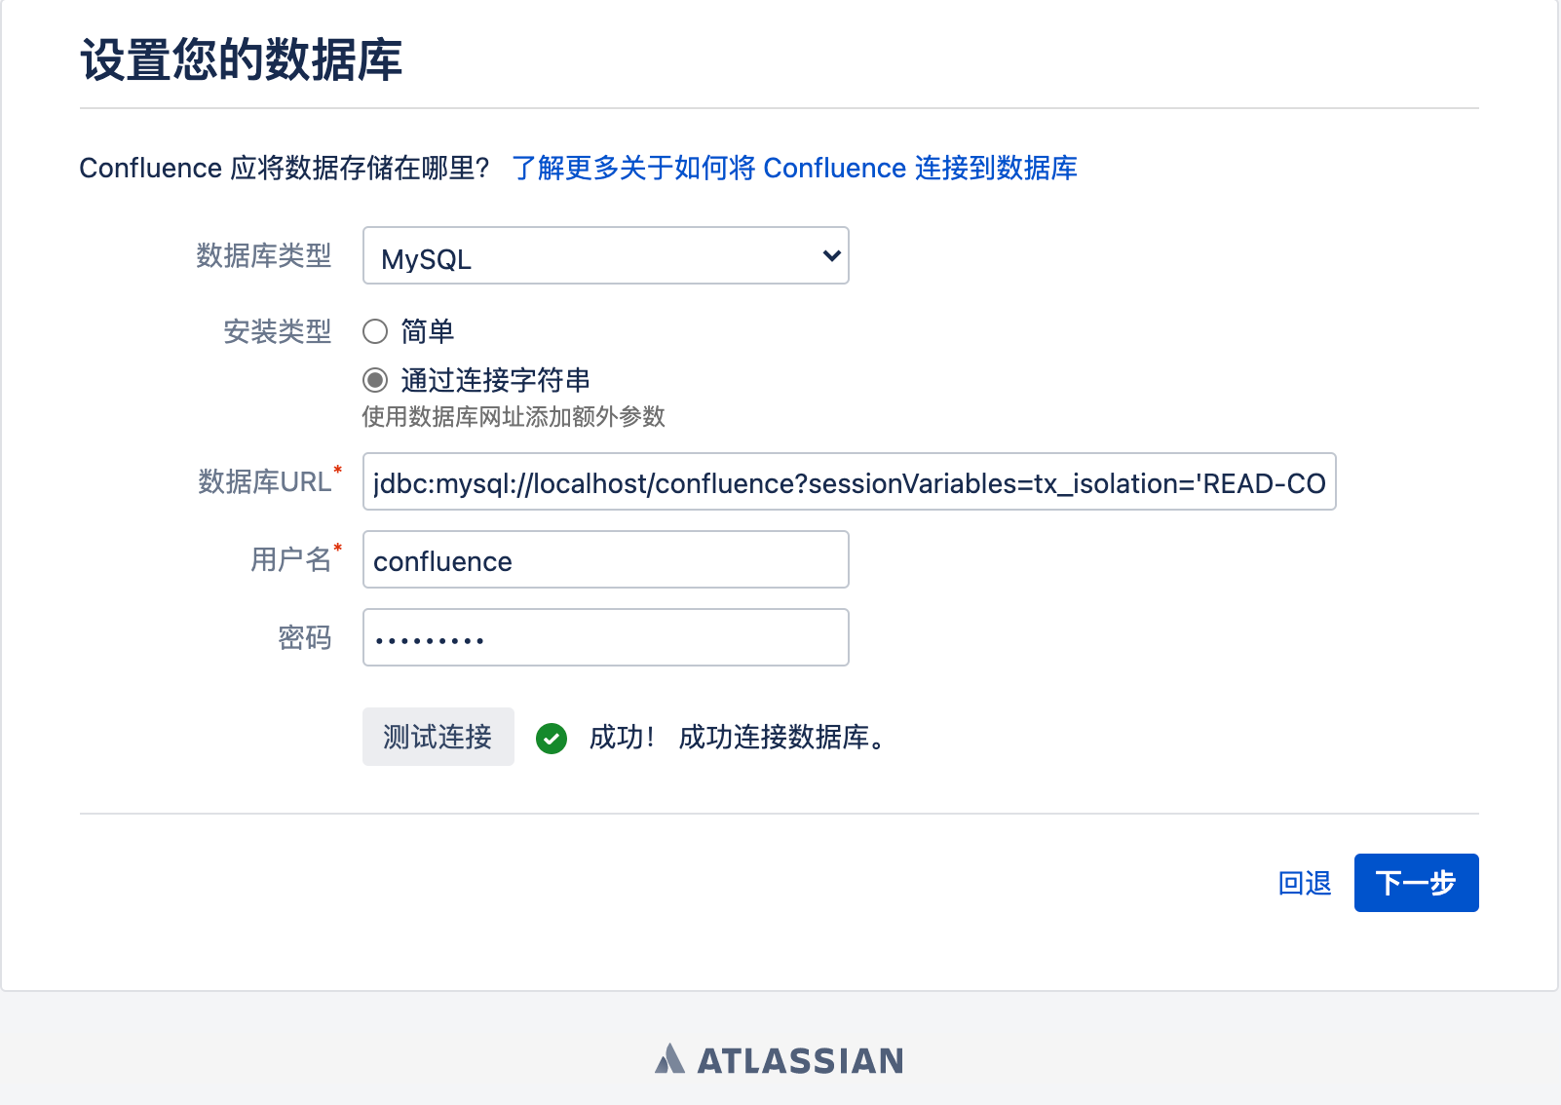Screen dimensions: 1561x1105
Task: Focus the 密码 password field
Action: [x=606, y=637]
